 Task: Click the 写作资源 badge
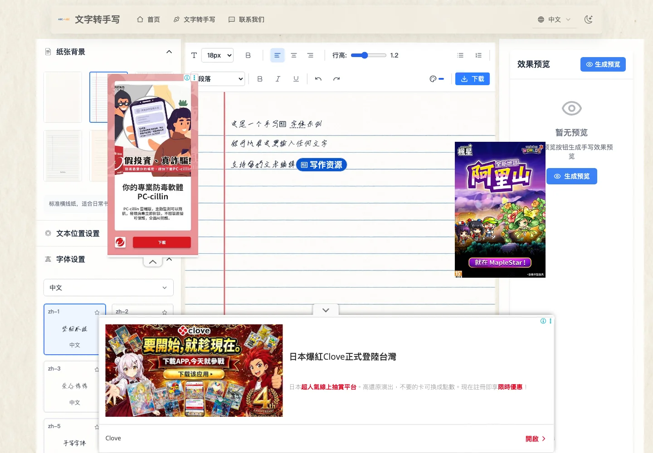click(x=322, y=165)
